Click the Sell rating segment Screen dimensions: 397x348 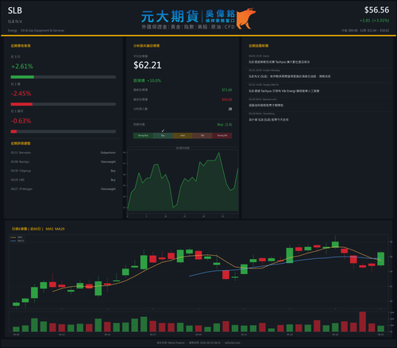(x=202, y=136)
